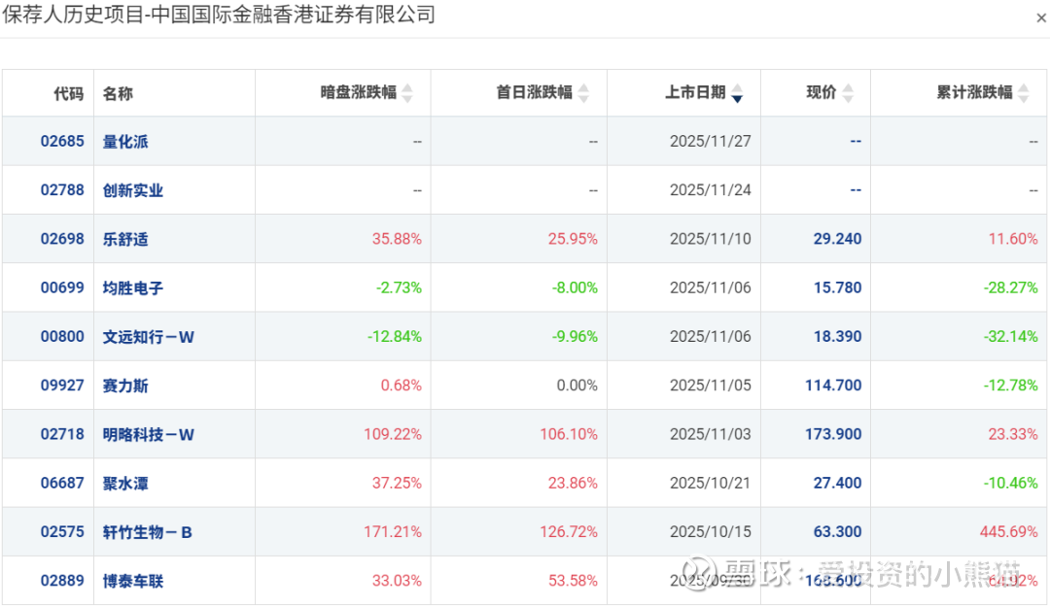Open the 轩竹生物-B stock link
1050x606 pixels.
click(148, 532)
